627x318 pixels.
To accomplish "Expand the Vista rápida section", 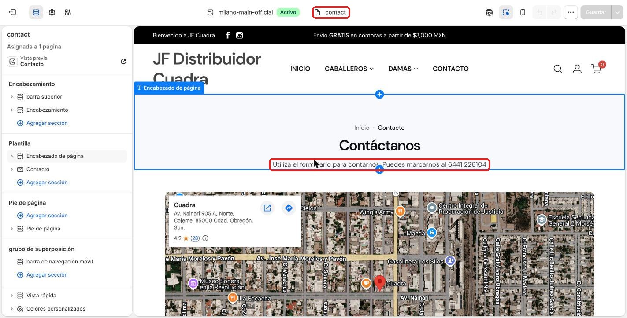I will tap(11, 296).
